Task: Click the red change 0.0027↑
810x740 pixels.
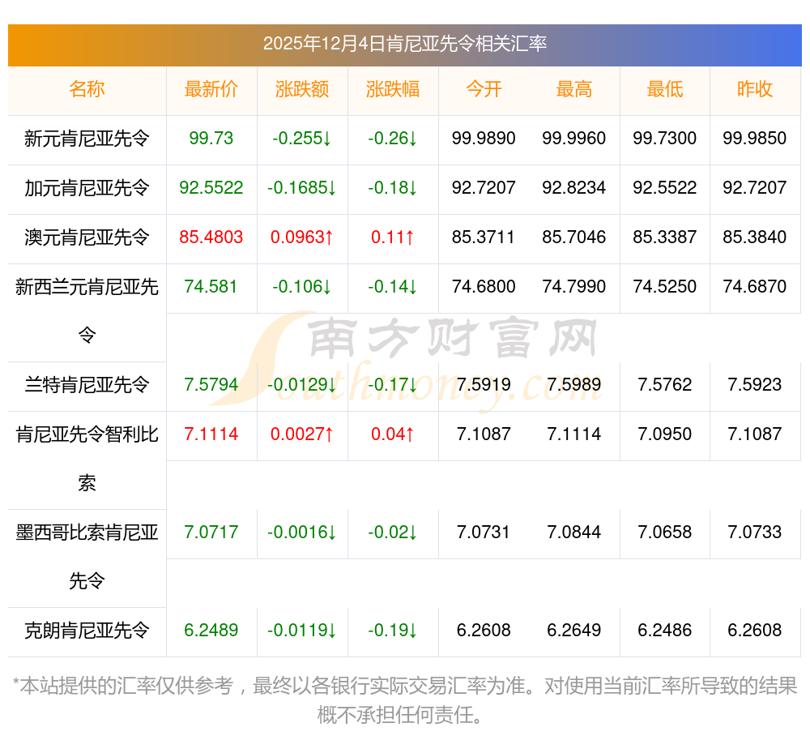Action: 302,434
